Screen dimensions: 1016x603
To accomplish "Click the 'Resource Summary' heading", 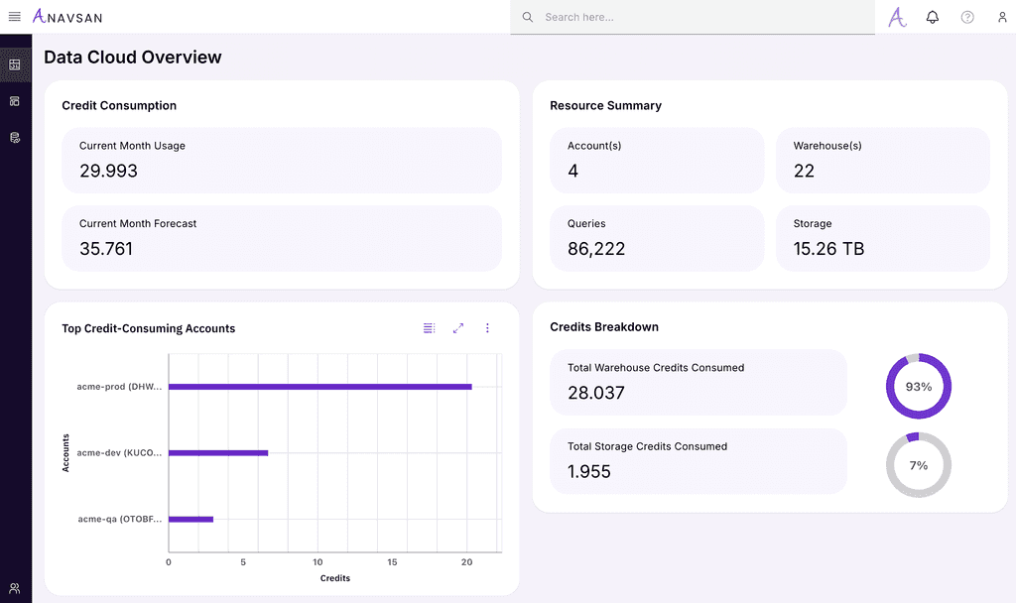I will pyautogui.click(x=606, y=105).
